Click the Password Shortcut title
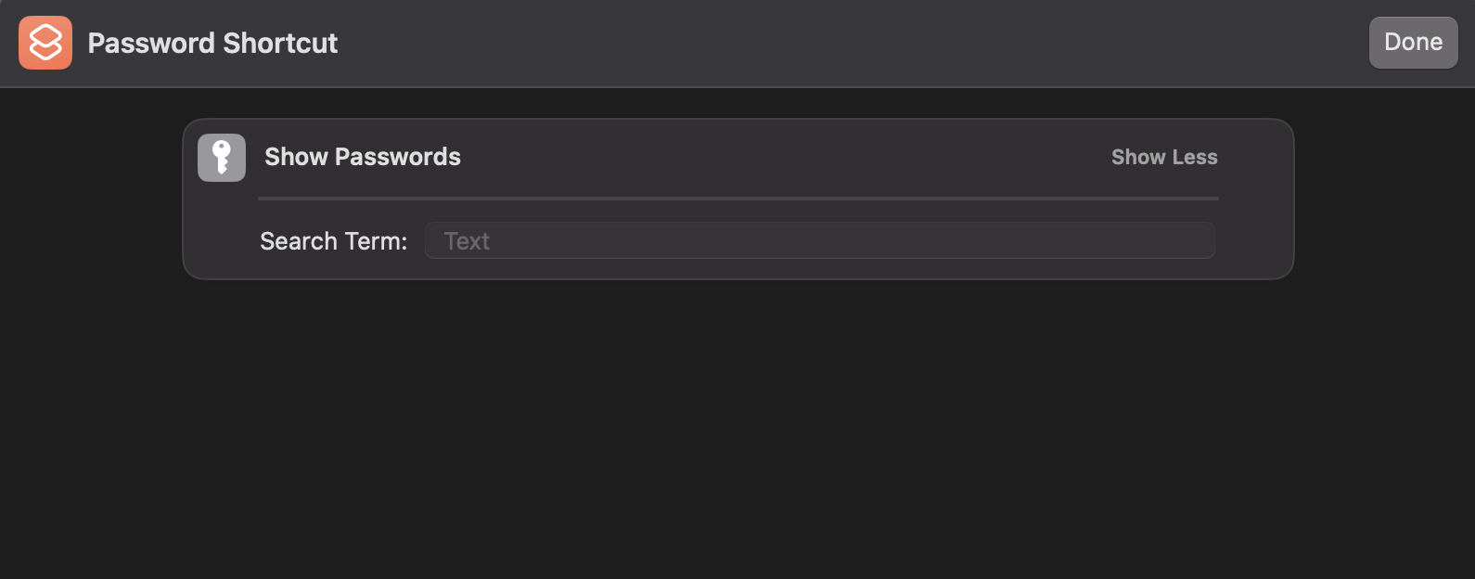Screen dimensions: 1475x579 click(212, 43)
